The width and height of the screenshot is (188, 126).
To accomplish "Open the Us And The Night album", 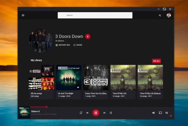I will 69,82.
